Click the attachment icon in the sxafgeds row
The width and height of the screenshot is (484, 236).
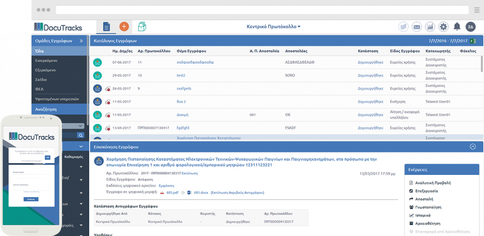(107, 88)
